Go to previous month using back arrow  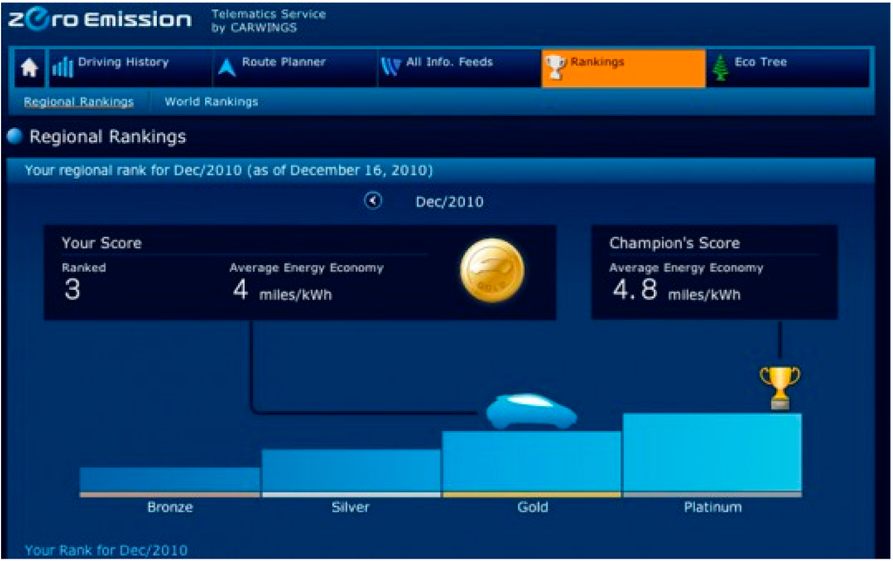(373, 201)
